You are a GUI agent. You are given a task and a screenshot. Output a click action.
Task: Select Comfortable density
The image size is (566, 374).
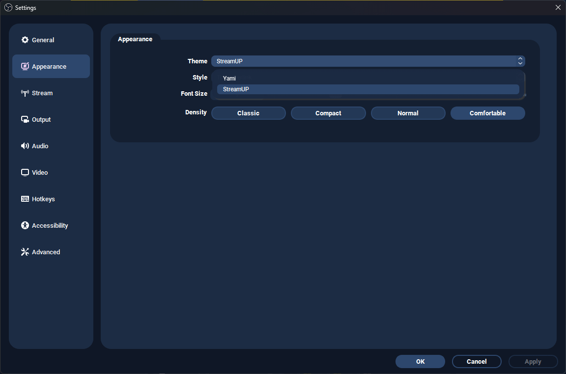[x=487, y=113]
